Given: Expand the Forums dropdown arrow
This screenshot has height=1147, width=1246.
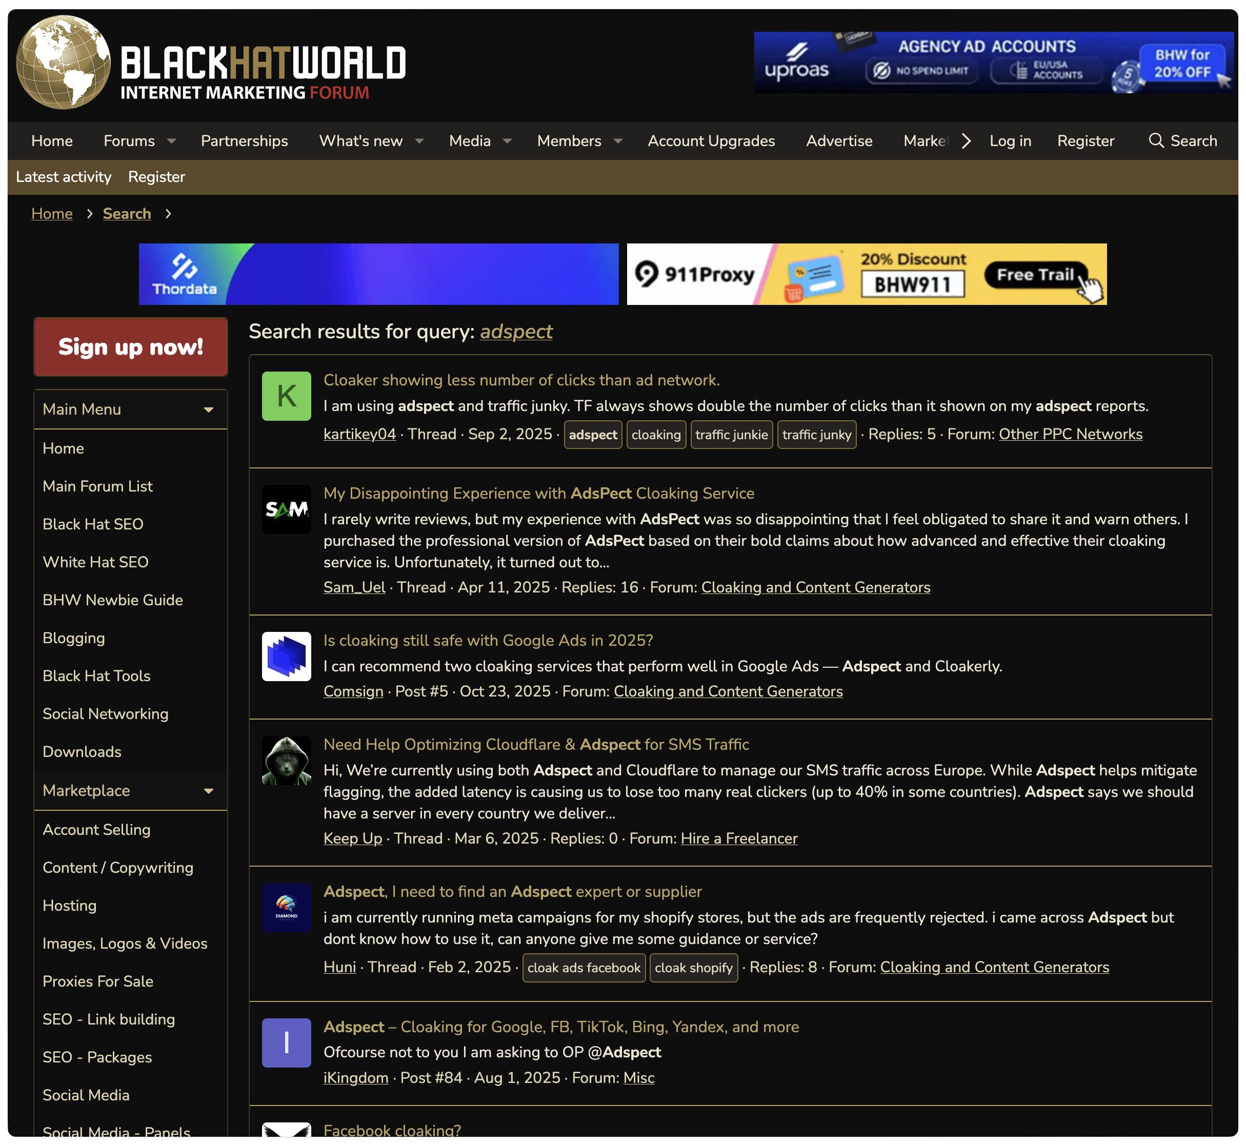Looking at the screenshot, I should (171, 141).
